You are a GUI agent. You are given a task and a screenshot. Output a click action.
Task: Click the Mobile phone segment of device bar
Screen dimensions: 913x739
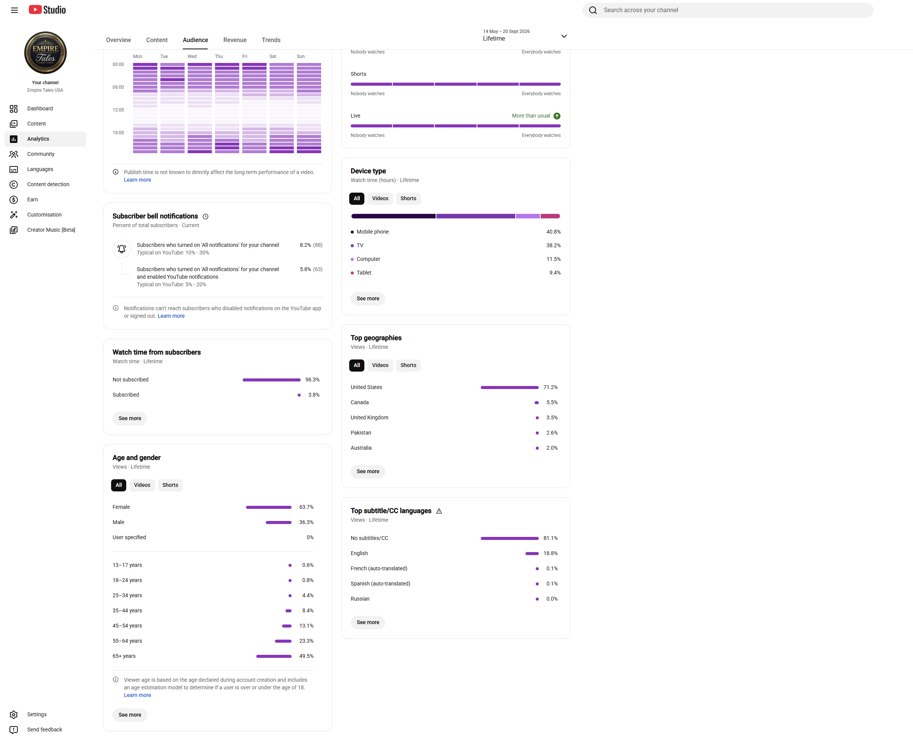pos(393,216)
